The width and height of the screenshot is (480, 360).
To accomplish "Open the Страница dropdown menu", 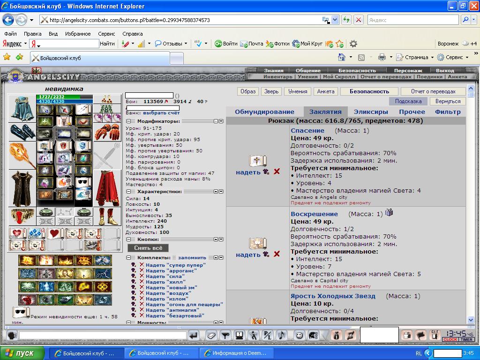I will coord(415,57).
